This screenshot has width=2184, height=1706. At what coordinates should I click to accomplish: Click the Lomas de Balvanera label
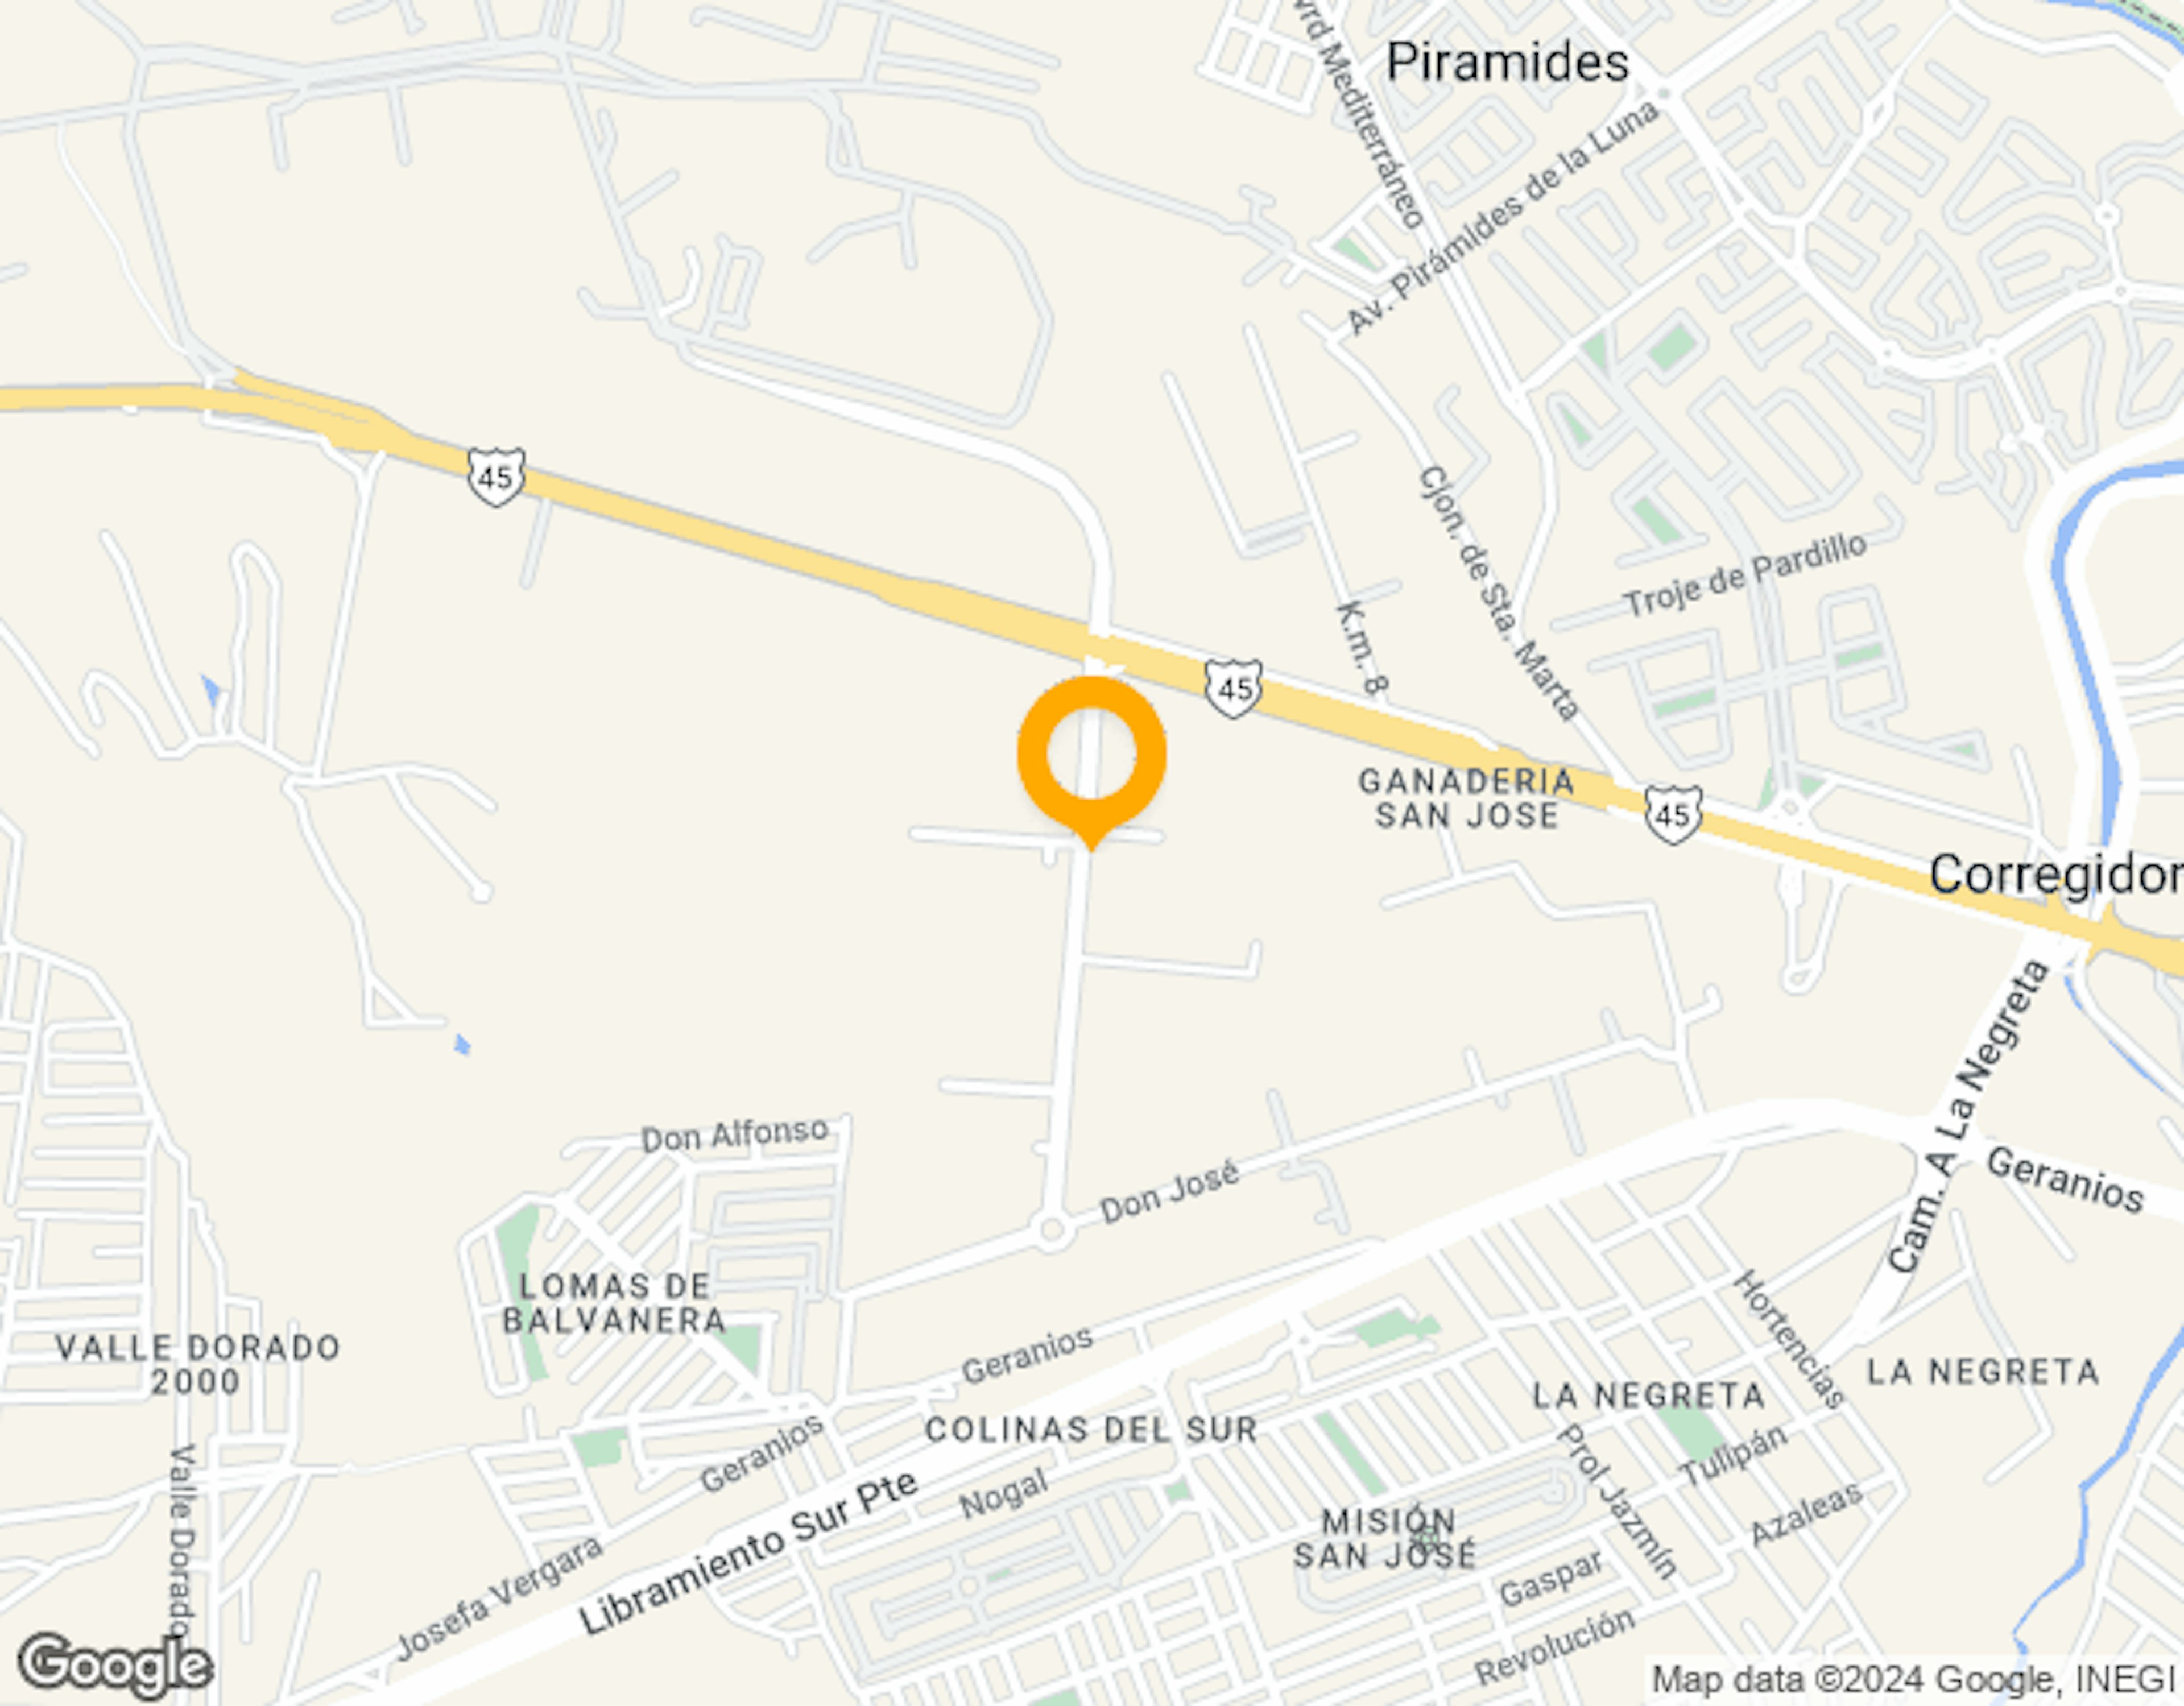point(614,1303)
